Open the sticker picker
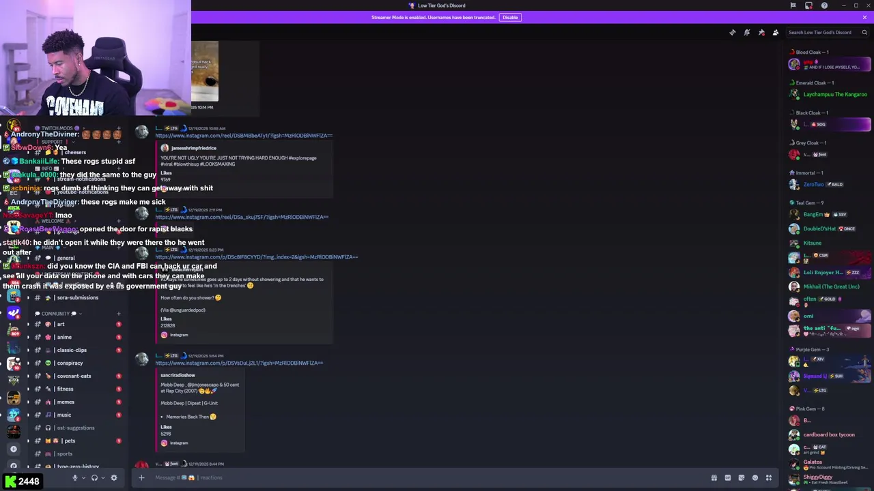The height and width of the screenshot is (491, 874). coord(742,477)
